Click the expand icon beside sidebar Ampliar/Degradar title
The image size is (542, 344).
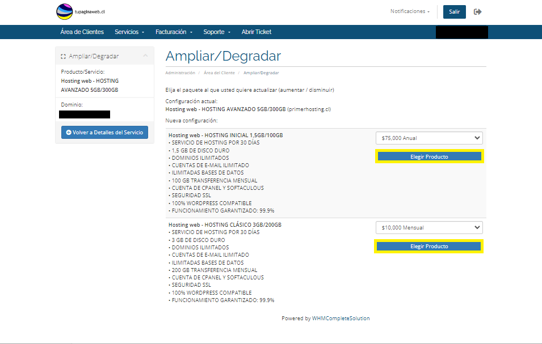click(x=64, y=56)
